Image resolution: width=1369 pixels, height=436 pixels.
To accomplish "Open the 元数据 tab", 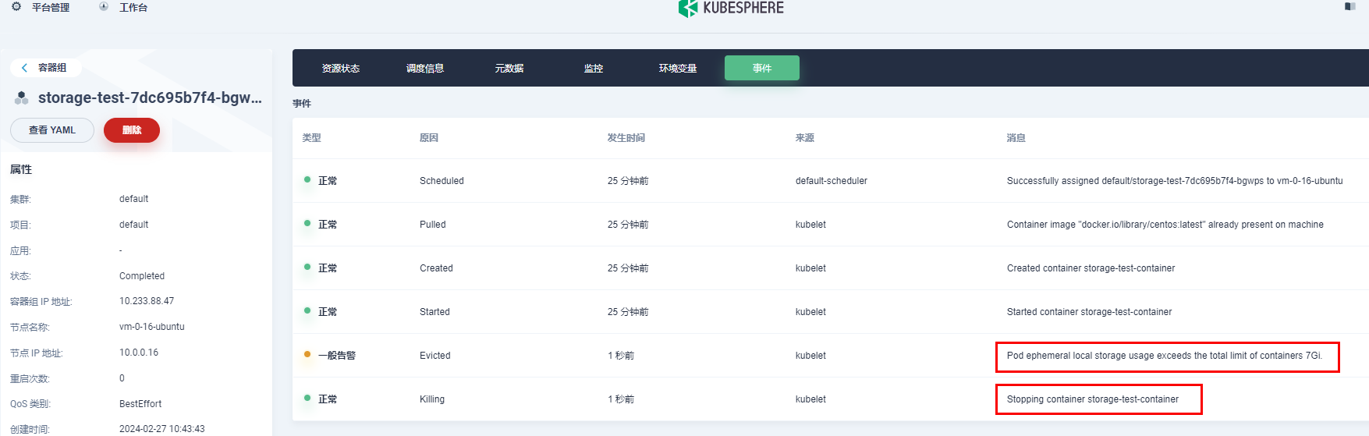I will [x=509, y=69].
